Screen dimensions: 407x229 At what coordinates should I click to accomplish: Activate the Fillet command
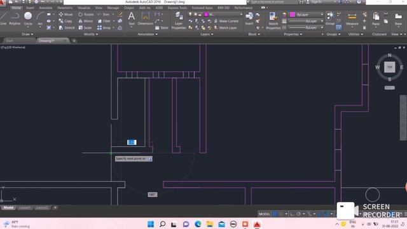point(104,21)
